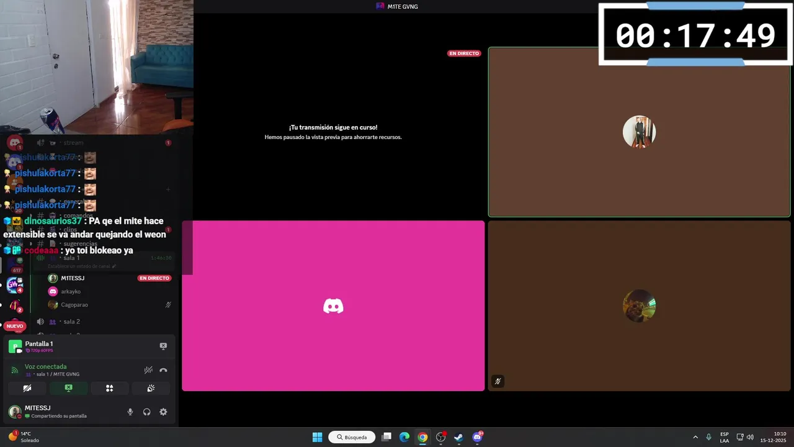Click codeaaa chat message name
This screenshot has height=447, width=794.
pos(42,251)
